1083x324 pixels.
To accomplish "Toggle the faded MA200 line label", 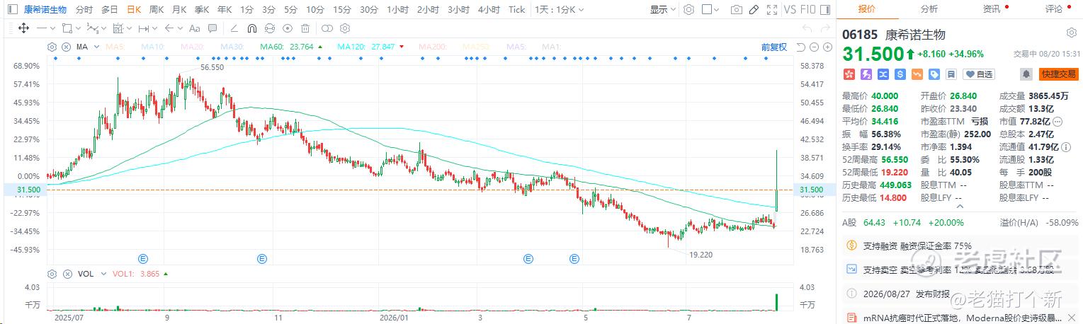I will (x=433, y=47).
